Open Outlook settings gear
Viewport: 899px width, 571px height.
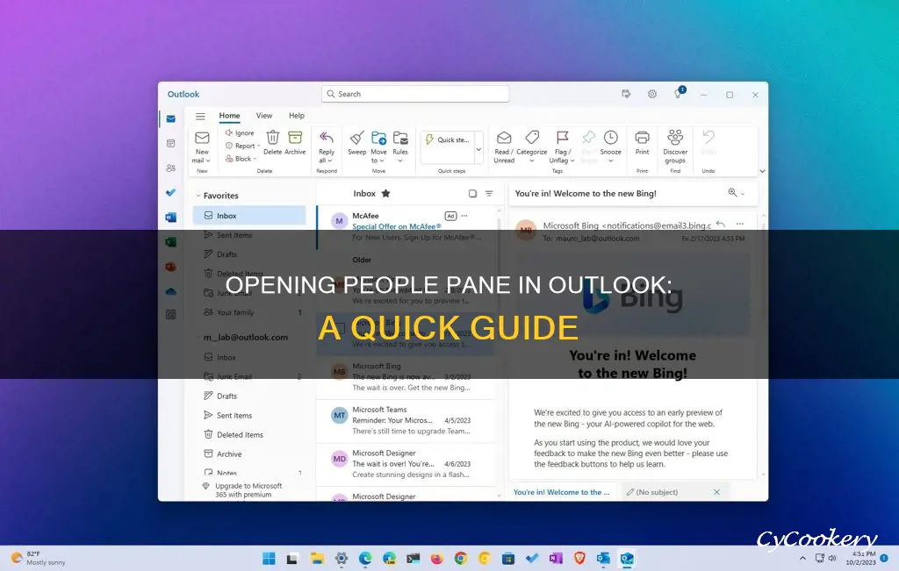(652, 94)
